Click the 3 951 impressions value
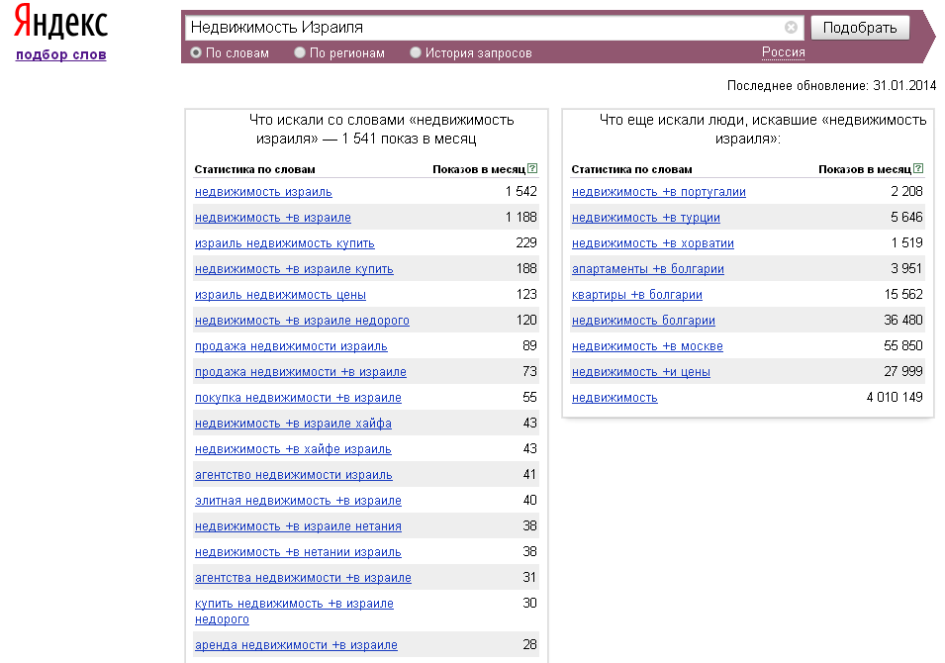Viewport: 945px width, 663px height. 907,269
